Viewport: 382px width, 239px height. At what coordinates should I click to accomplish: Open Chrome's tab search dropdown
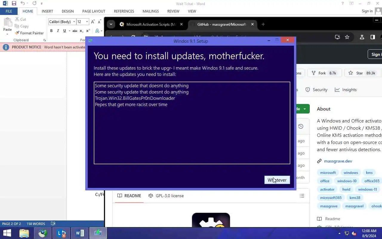coord(111,24)
